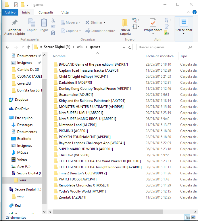Expand the Seleccionar dropdown arrow
The width and height of the screenshot is (198, 221).
(x=184, y=34)
